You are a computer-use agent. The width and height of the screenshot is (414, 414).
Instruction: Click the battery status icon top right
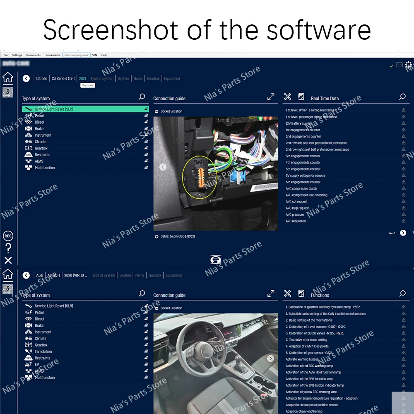400,65
